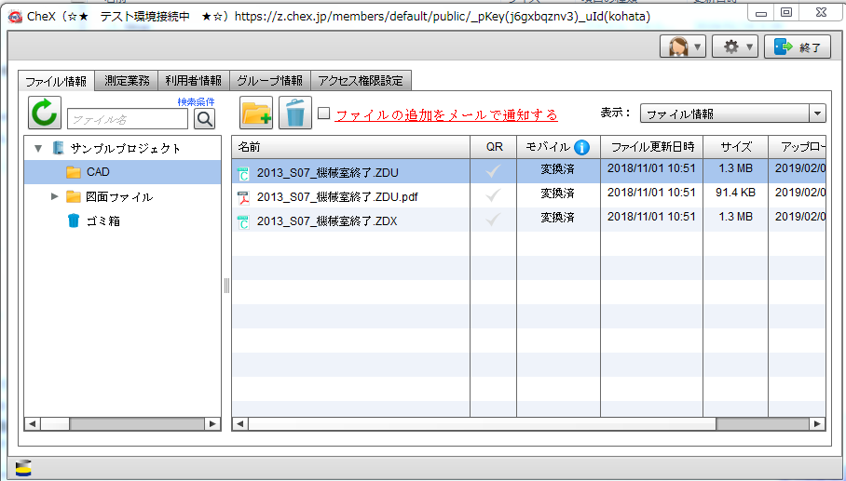Image resolution: width=846 pixels, height=481 pixels.
Task: Click the green refresh icon
Action: [45, 114]
